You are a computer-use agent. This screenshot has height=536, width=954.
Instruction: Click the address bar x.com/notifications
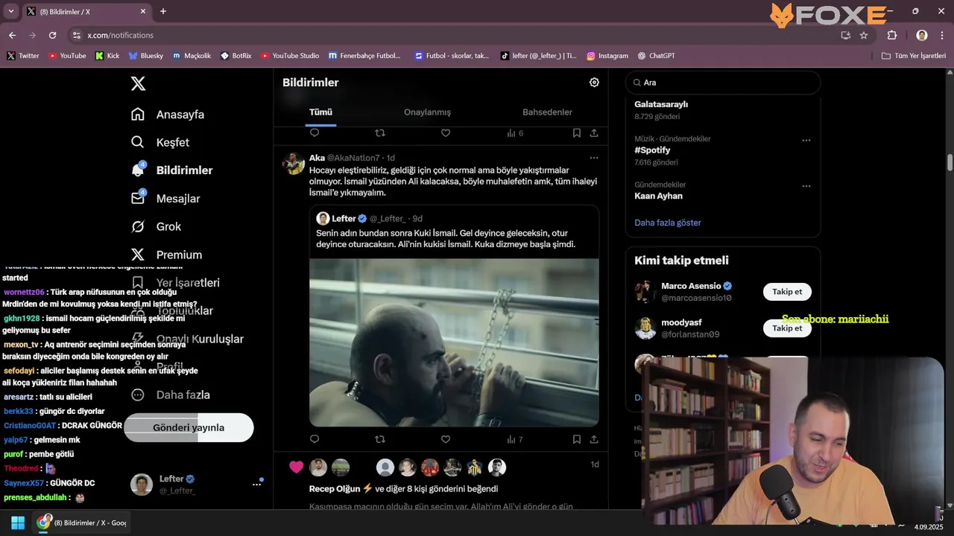click(x=120, y=35)
